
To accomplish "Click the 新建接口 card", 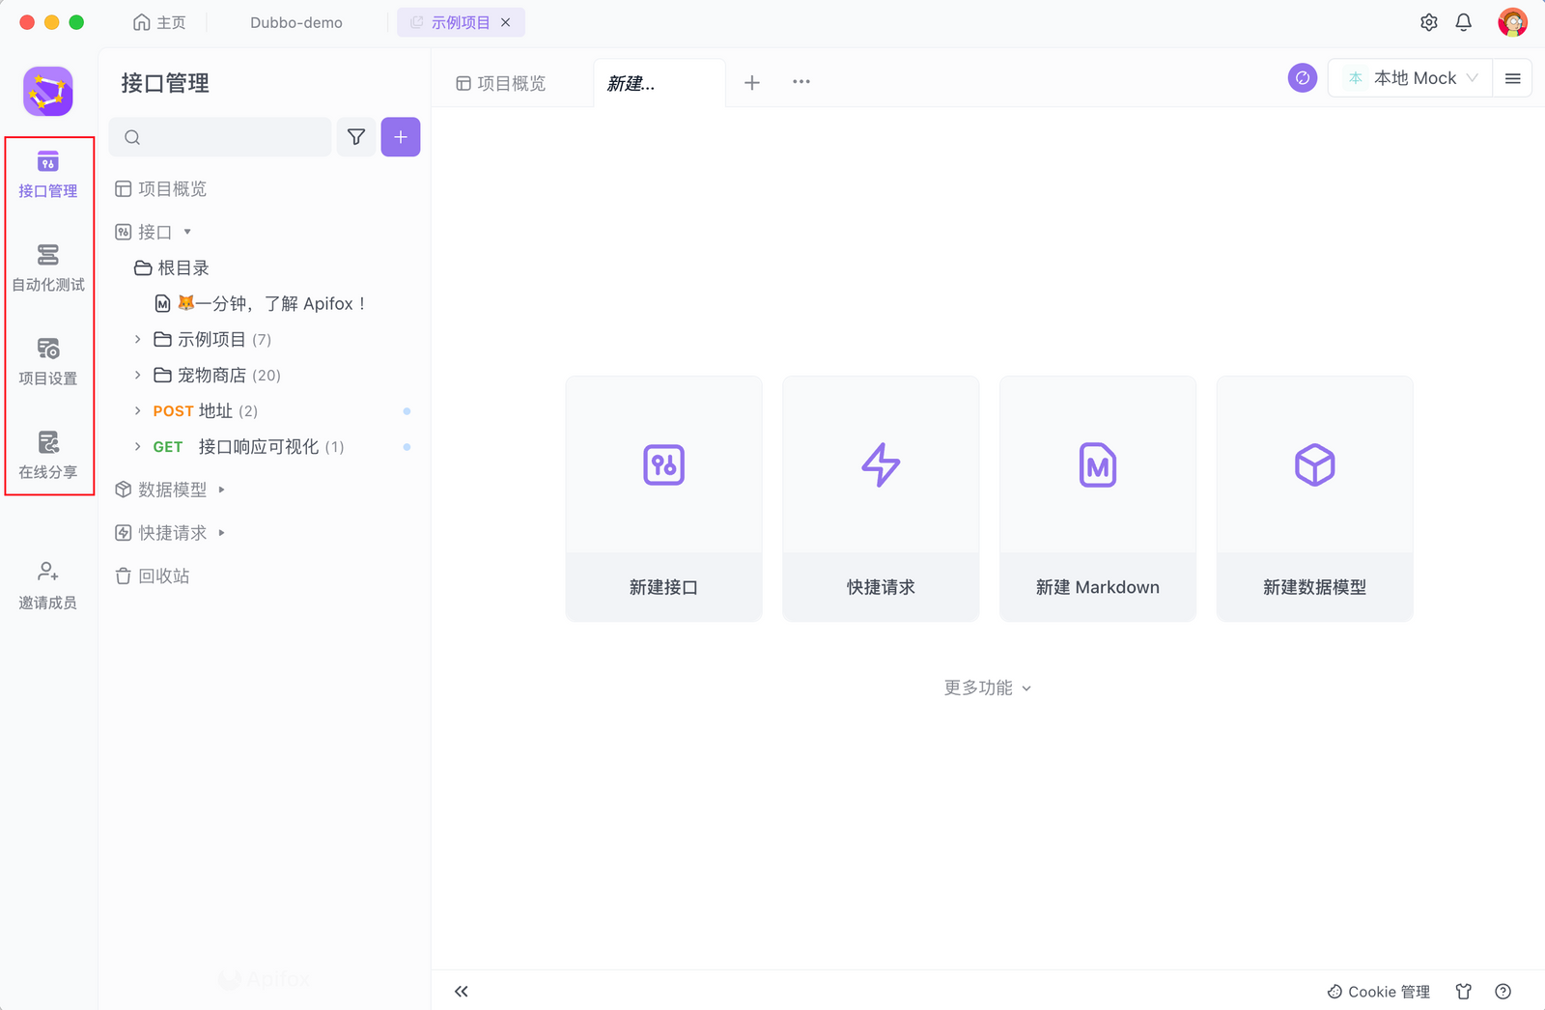I will tap(663, 498).
